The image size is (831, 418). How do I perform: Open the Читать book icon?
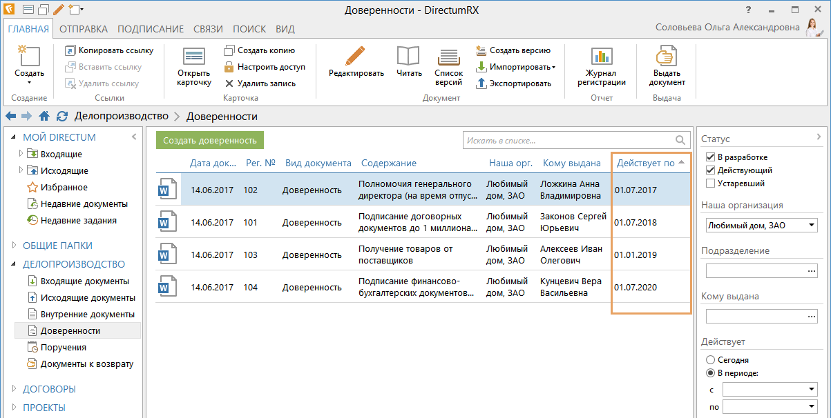[x=409, y=57]
